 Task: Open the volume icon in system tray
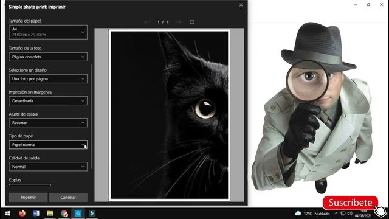[x=350, y=214]
